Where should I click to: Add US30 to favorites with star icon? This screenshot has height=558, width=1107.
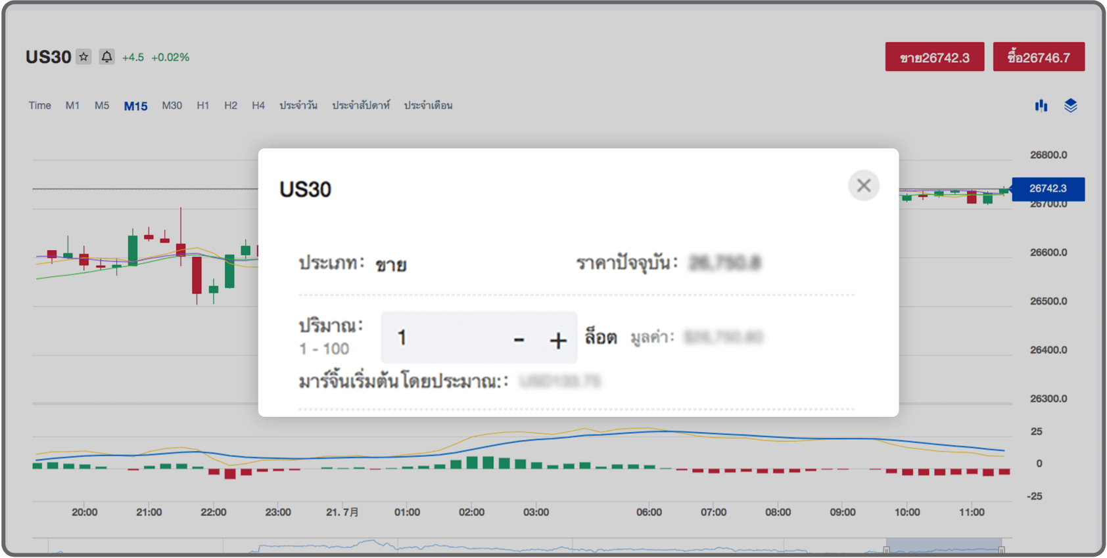pyautogui.click(x=83, y=57)
